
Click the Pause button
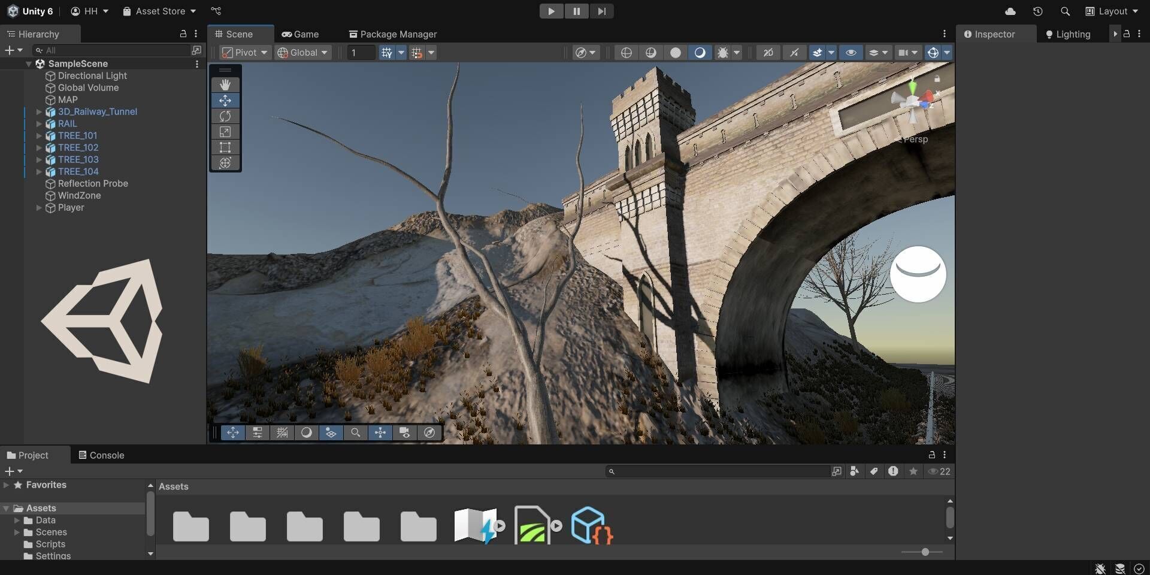[x=576, y=11]
